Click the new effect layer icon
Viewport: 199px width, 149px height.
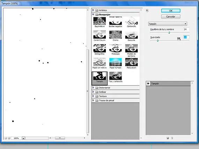pyautogui.click(x=168, y=138)
